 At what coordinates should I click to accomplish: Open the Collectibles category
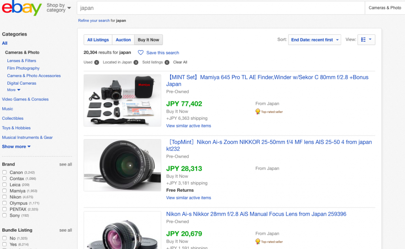(x=13, y=118)
